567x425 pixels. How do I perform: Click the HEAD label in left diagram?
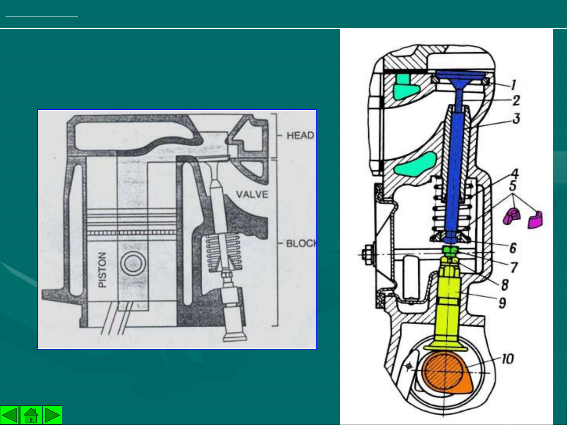point(300,136)
